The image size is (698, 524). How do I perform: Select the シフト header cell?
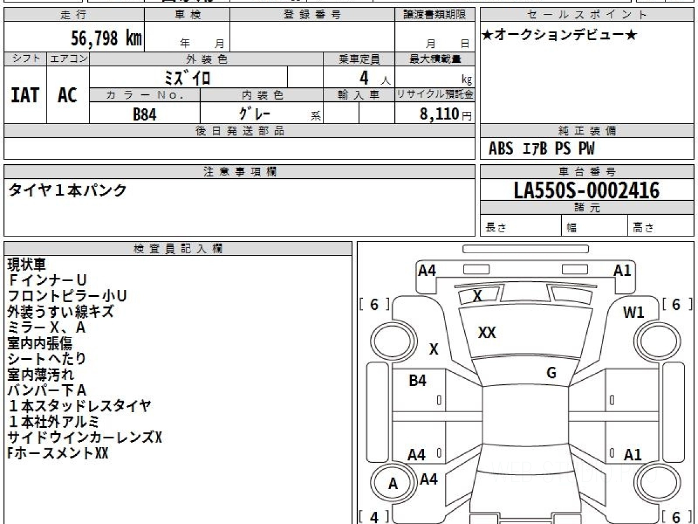(x=26, y=59)
